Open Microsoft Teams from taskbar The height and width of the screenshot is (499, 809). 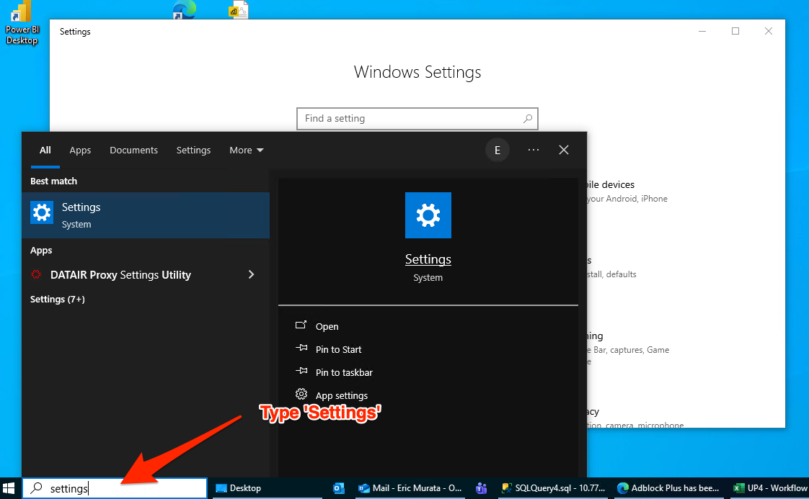coord(481,488)
